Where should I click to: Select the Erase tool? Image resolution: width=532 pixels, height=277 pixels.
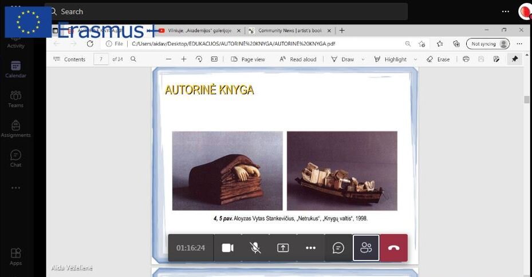pyautogui.click(x=438, y=59)
